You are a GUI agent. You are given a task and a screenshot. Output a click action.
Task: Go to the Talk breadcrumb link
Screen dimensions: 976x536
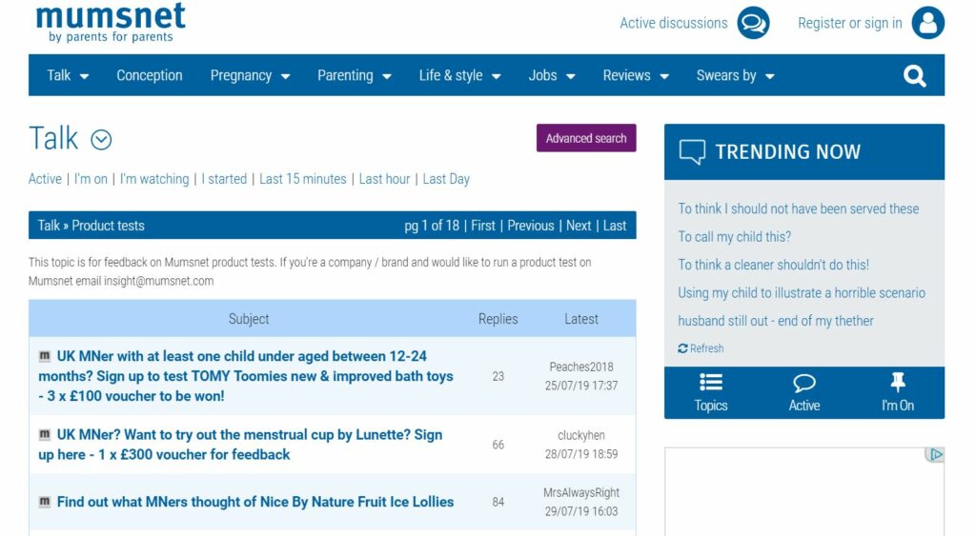pyautogui.click(x=49, y=226)
